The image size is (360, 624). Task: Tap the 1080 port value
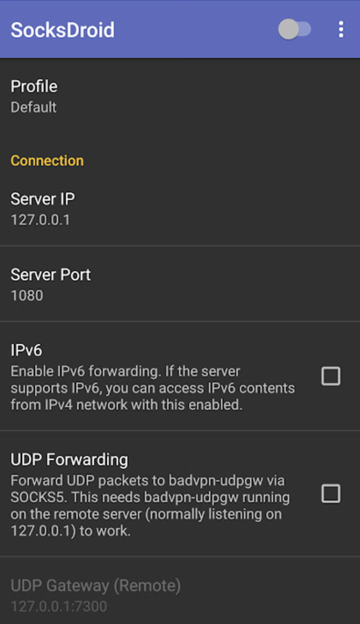[x=27, y=295]
